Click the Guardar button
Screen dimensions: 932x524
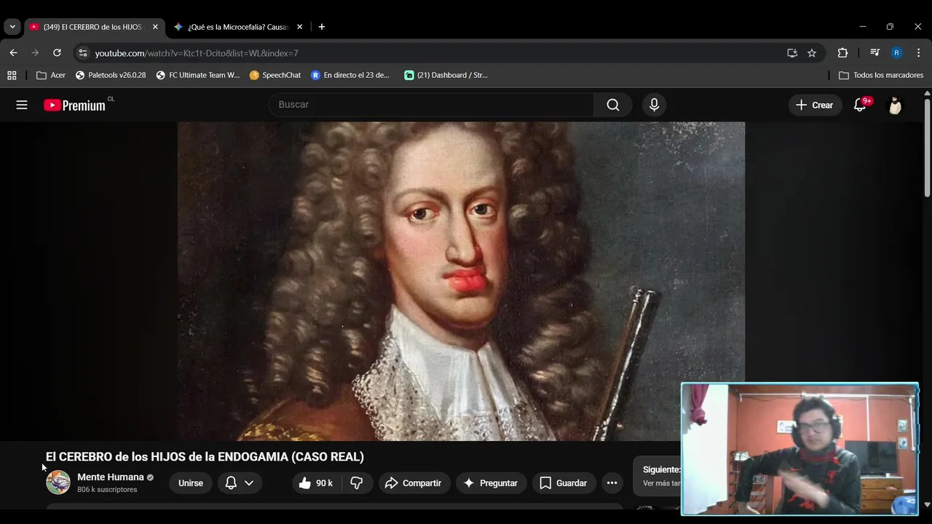click(563, 483)
